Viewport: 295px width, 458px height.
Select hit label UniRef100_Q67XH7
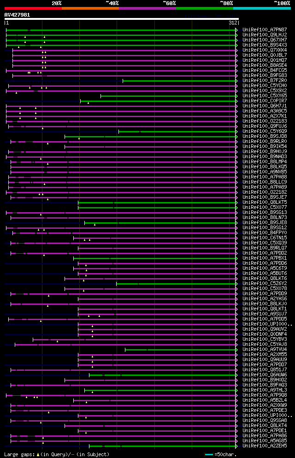[265, 40]
